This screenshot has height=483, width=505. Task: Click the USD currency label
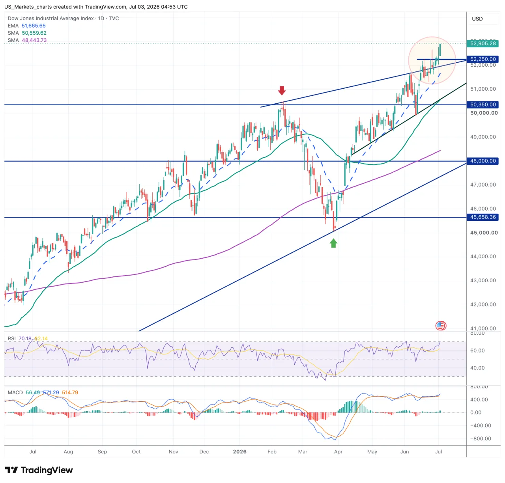477,19
